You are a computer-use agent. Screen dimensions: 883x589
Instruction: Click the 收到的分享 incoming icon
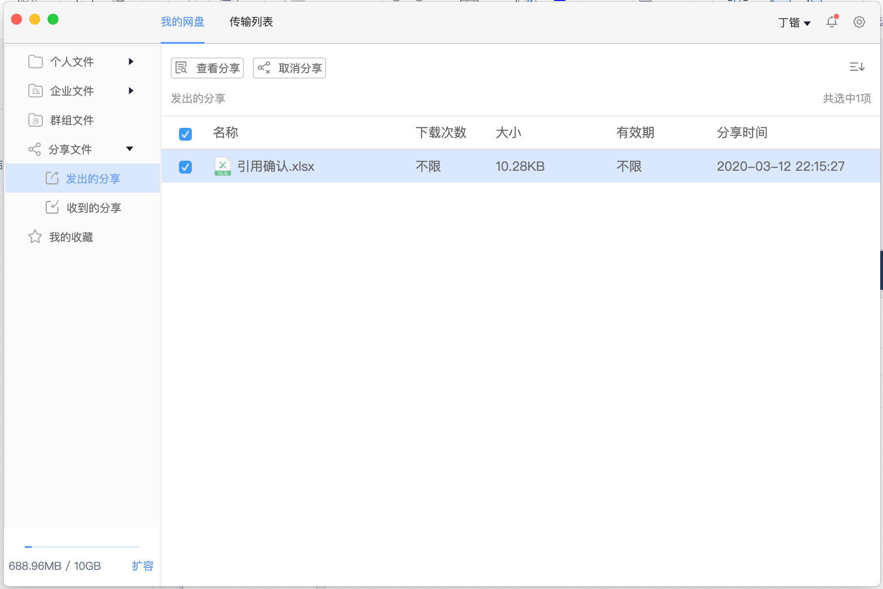point(52,207)
